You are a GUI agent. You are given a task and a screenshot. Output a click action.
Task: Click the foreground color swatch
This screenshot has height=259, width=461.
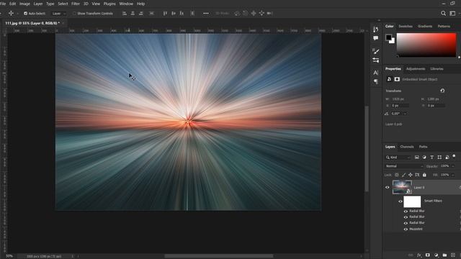389,37
